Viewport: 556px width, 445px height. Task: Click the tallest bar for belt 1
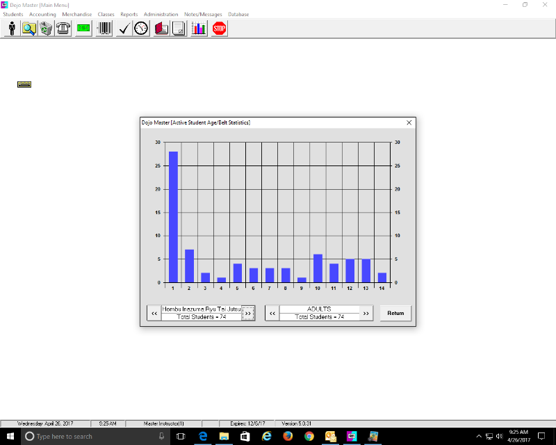tap(173, 217)
